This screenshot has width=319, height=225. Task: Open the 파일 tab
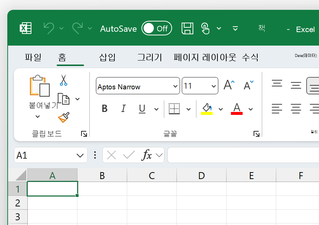(33, 57)
